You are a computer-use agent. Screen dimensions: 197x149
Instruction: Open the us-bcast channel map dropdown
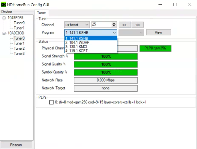[x=77, y=25]
